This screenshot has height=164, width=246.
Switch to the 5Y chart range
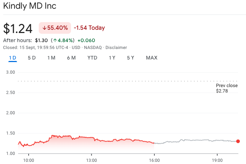[x=130, y=58]
